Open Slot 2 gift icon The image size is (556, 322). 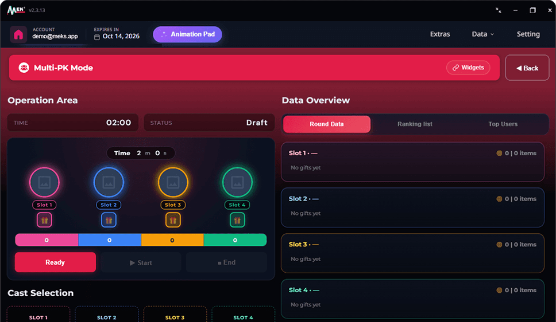point(109,220)
